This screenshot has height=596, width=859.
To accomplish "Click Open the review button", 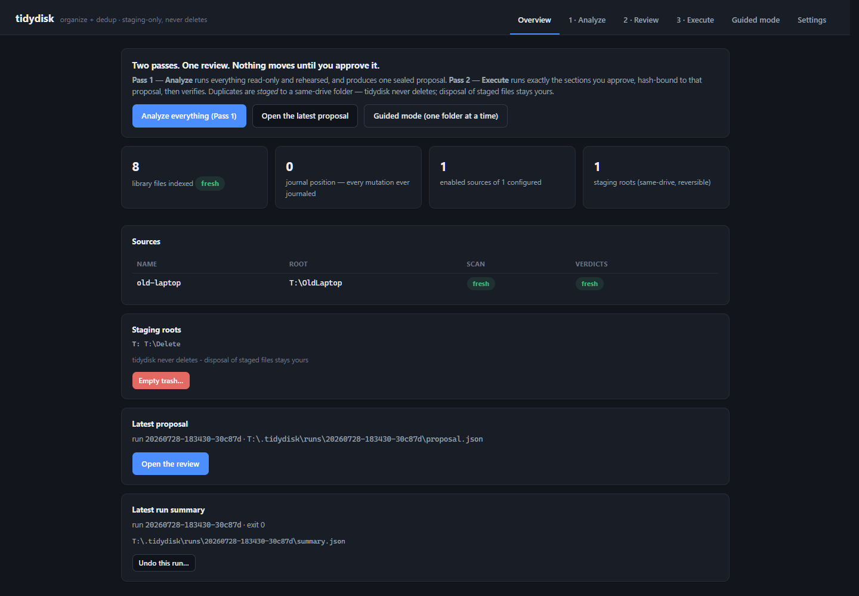I will 171,464.
